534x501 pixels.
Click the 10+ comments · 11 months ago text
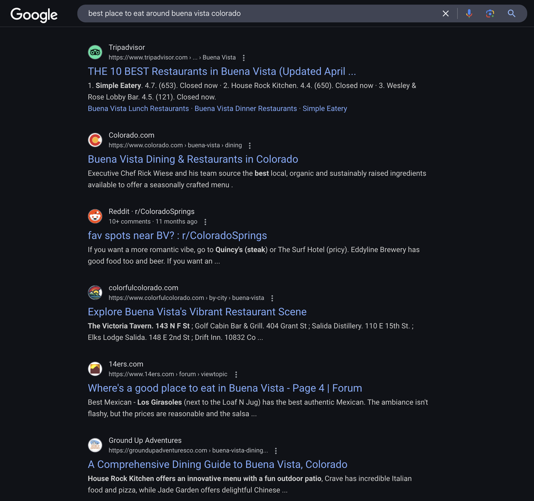pos(153,222)
